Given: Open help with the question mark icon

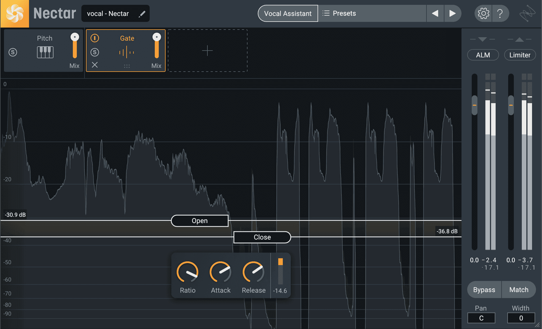Looking at the screenshot, I should coord(500,13).
